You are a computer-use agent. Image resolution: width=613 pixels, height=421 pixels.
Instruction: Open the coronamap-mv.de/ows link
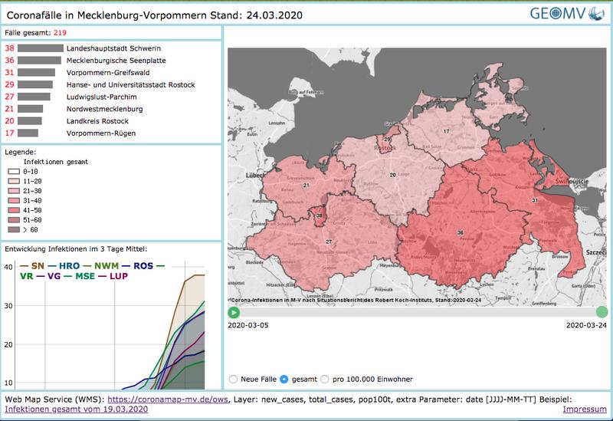click(164, 400)
